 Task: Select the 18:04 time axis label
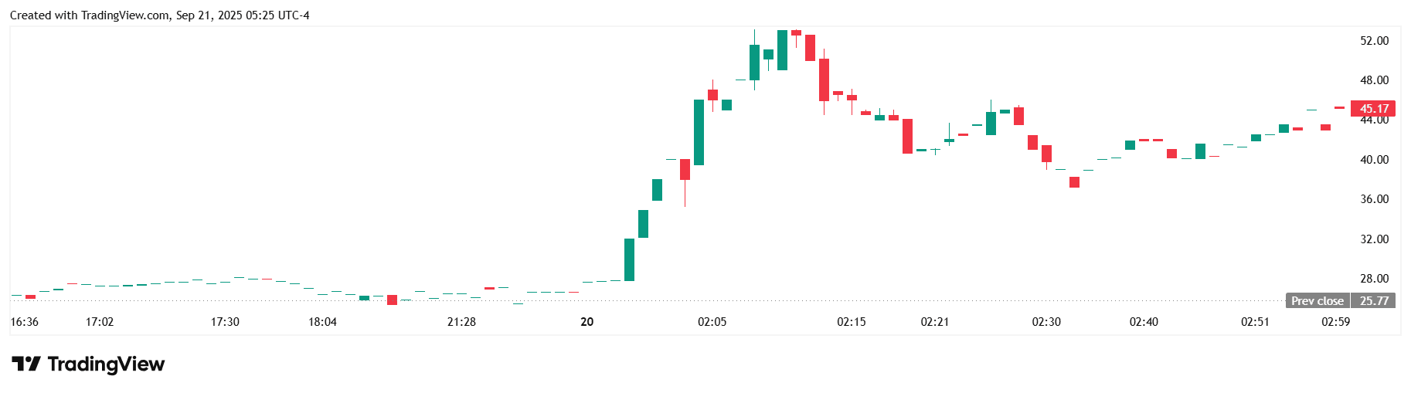pos(322,322)
